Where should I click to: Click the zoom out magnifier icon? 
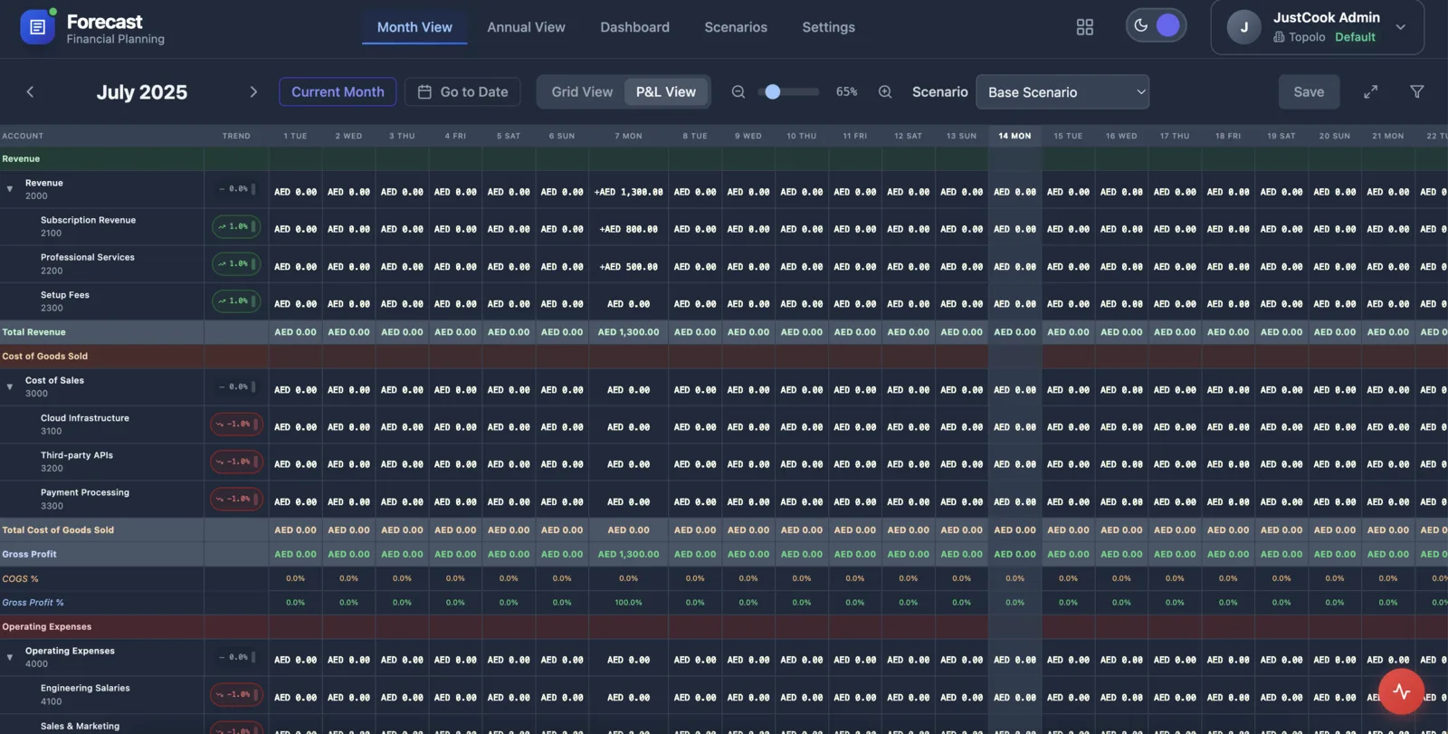point(738,92)
